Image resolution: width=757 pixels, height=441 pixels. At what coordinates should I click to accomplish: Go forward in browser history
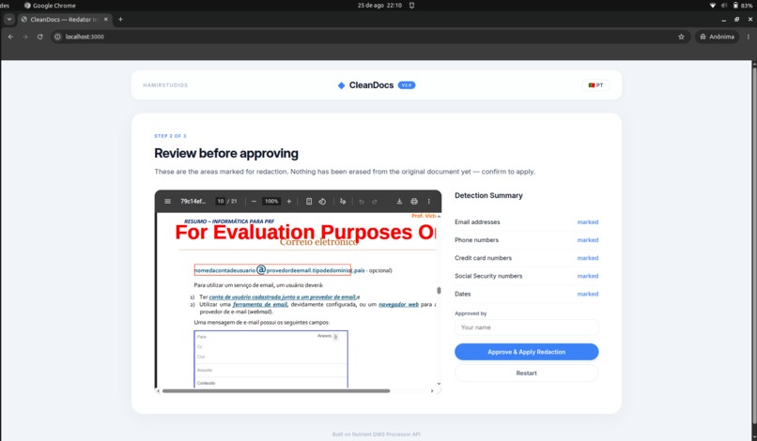(25, 37)
